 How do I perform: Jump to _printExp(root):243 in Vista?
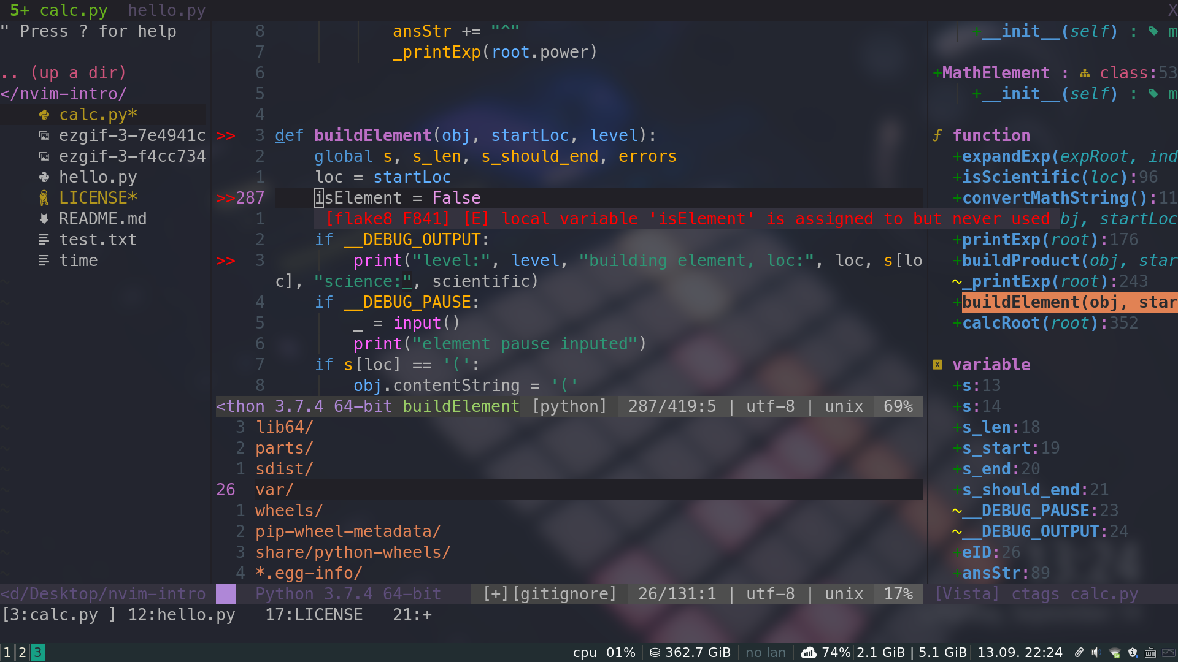[x=1050, y=281]
